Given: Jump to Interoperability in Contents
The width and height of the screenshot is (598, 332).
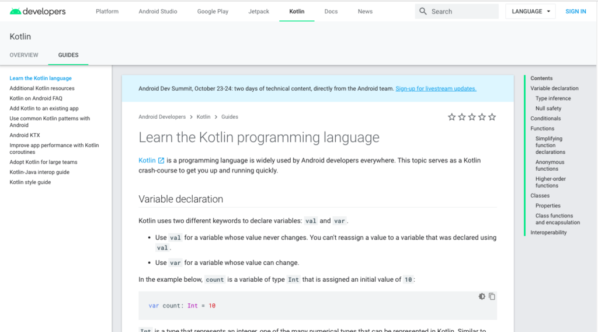Looking at the screenshot, I should pos(548,233).
